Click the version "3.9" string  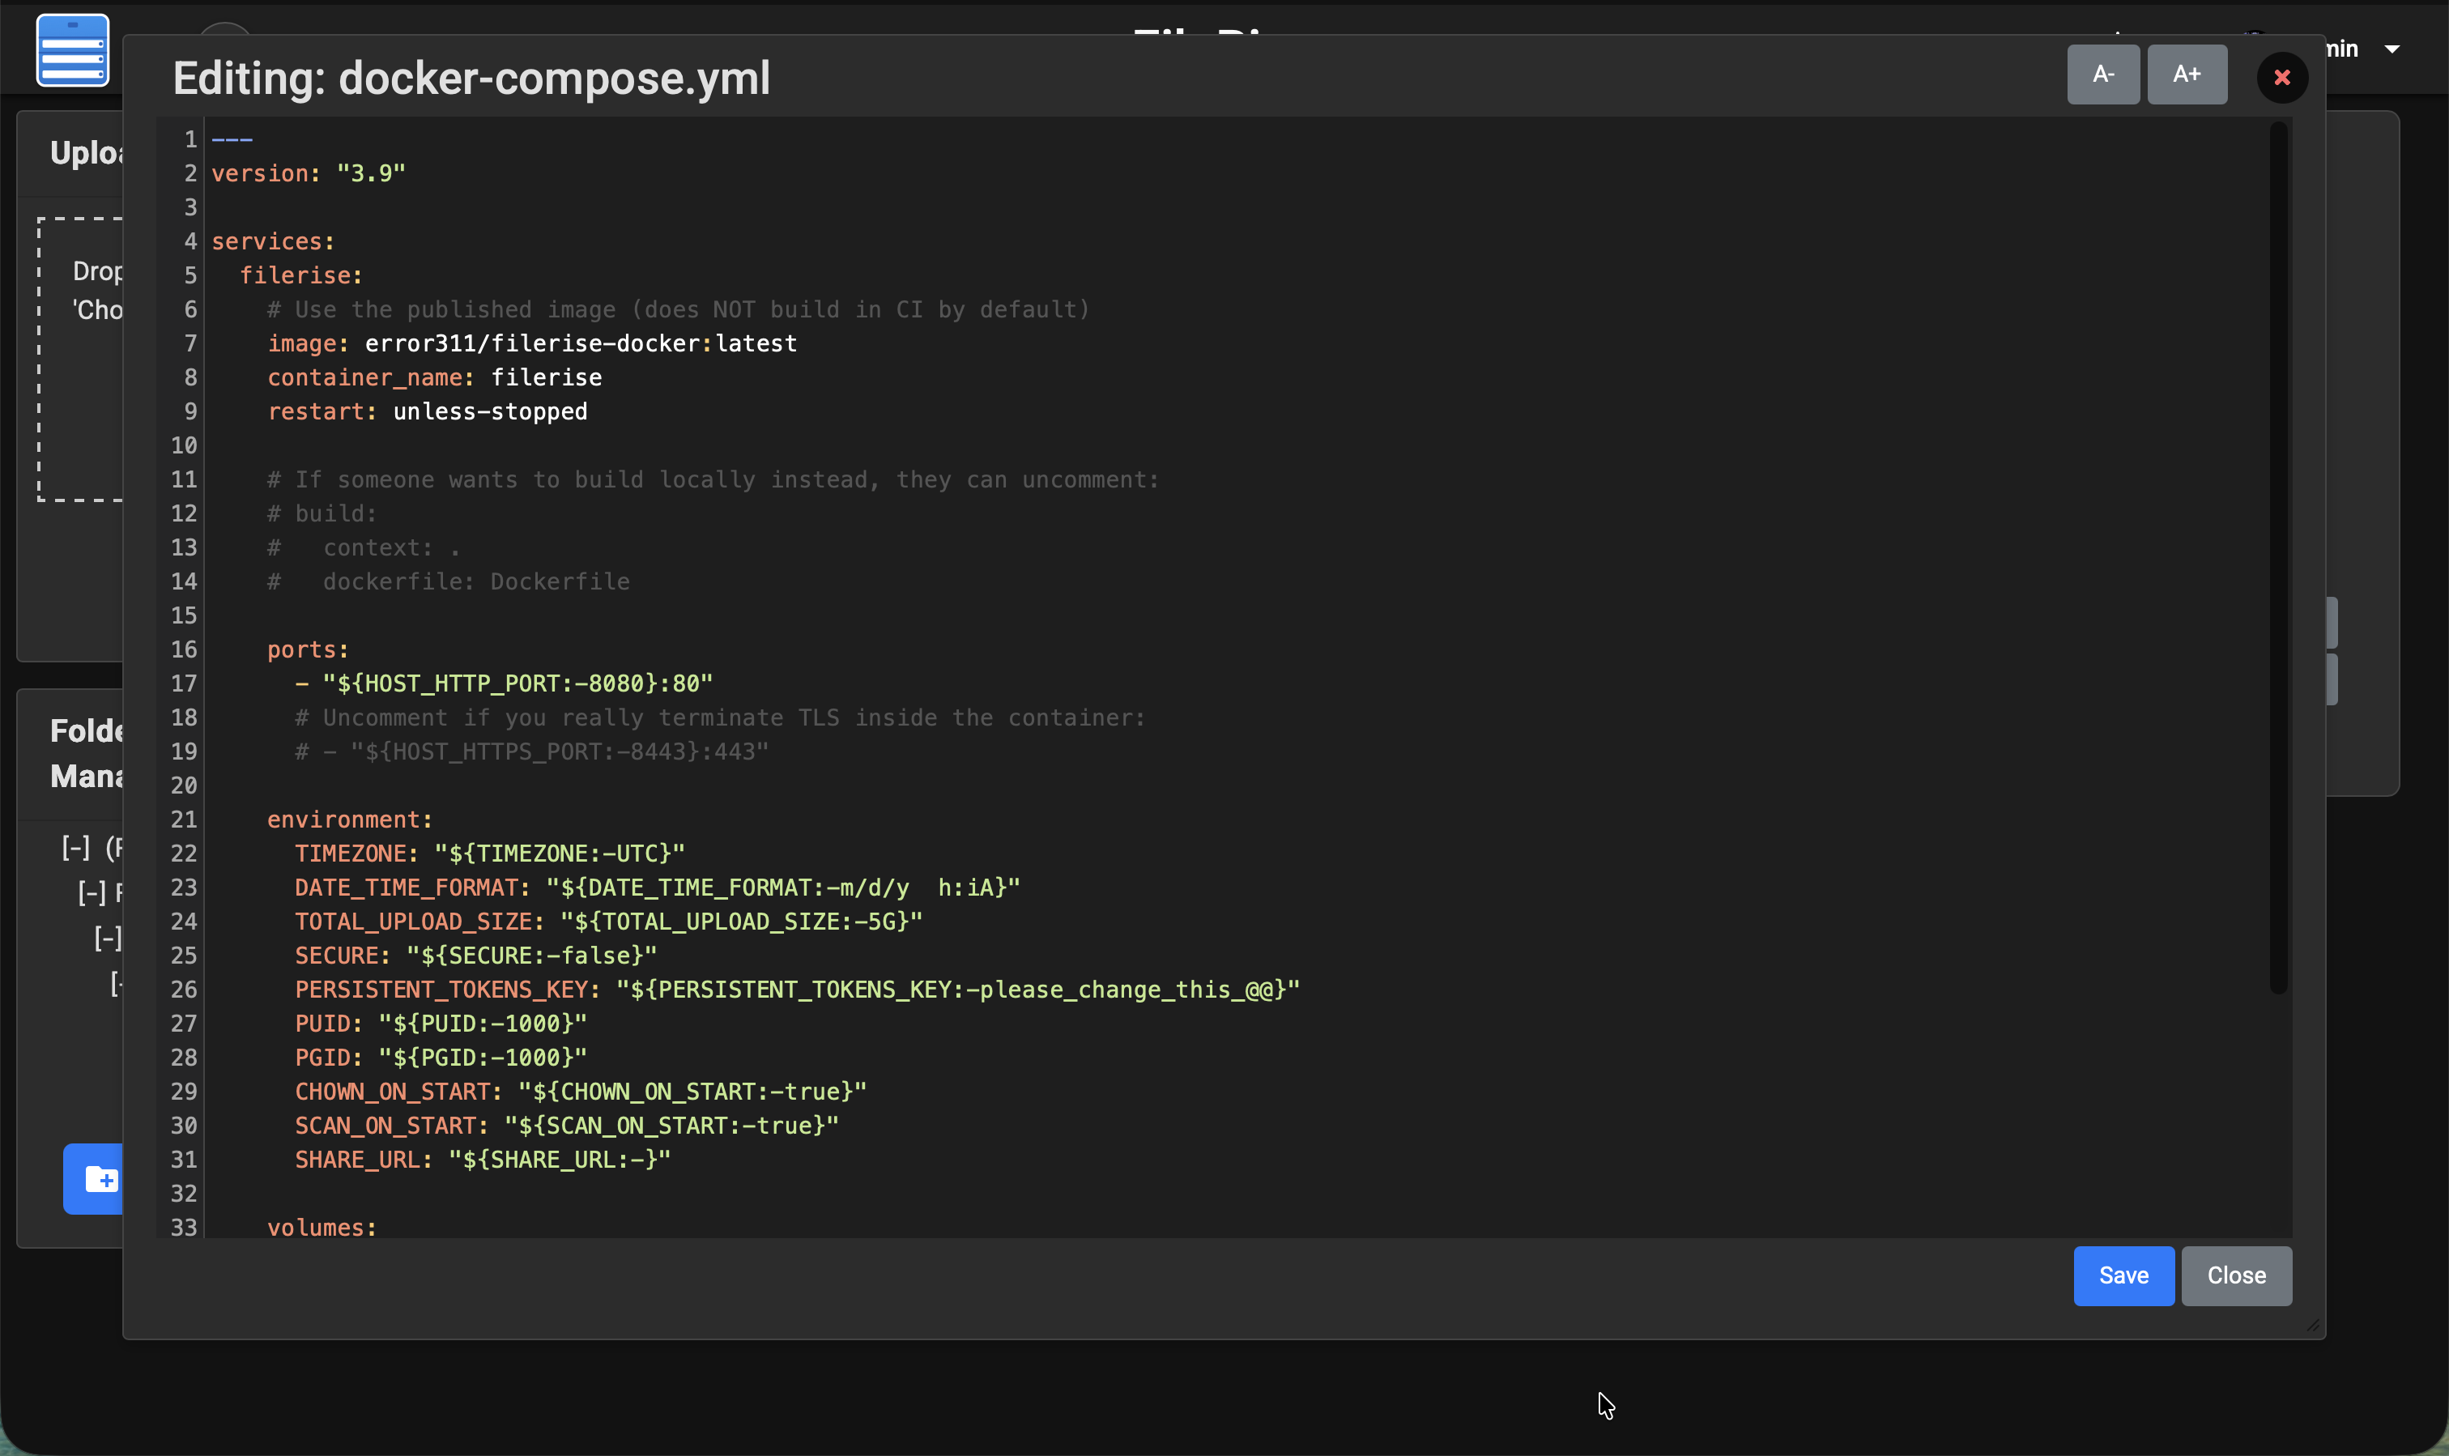click(x=371, y=173)
